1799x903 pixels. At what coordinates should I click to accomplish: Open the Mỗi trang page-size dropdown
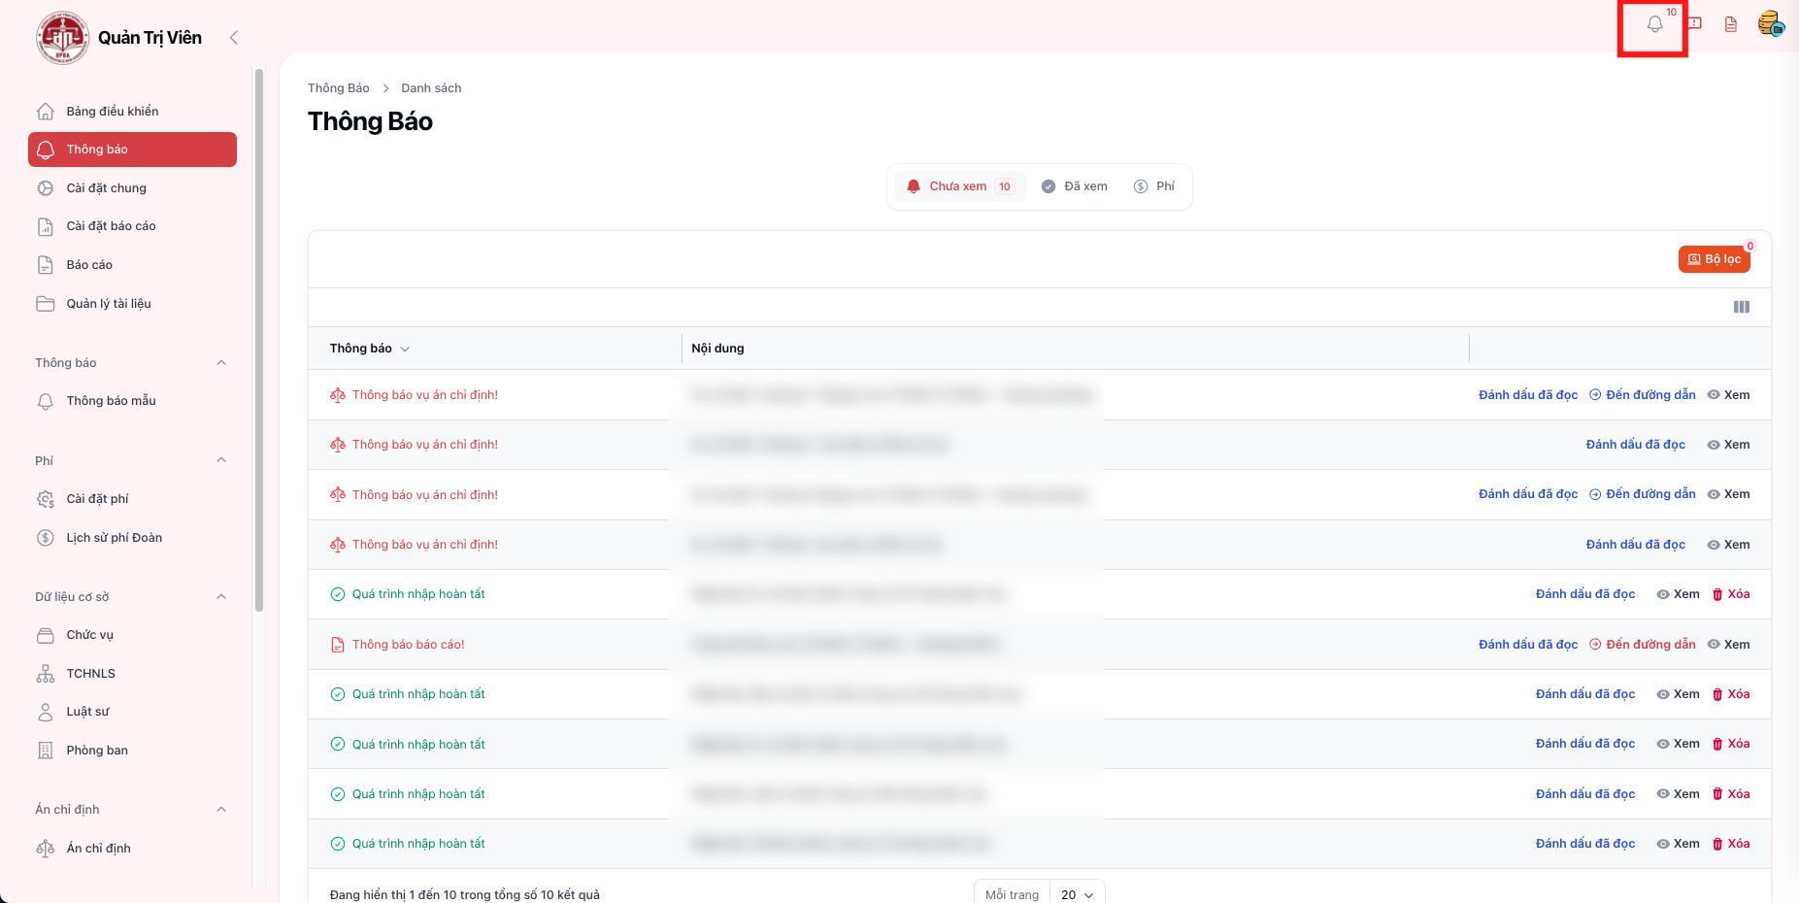tap(1077, 894)
